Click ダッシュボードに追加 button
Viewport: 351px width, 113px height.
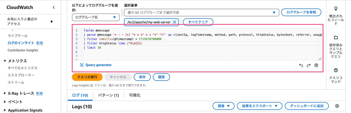(x=307, y=106)
